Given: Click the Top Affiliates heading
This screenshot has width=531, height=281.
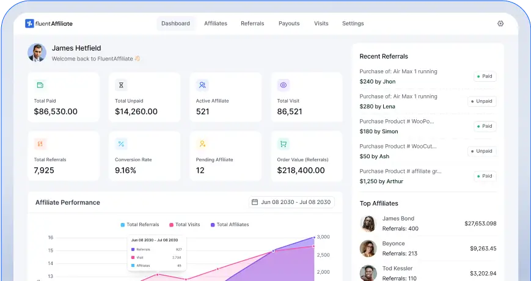Looking at the screenshot, I should pyautogui.click(x=379, y=203).
